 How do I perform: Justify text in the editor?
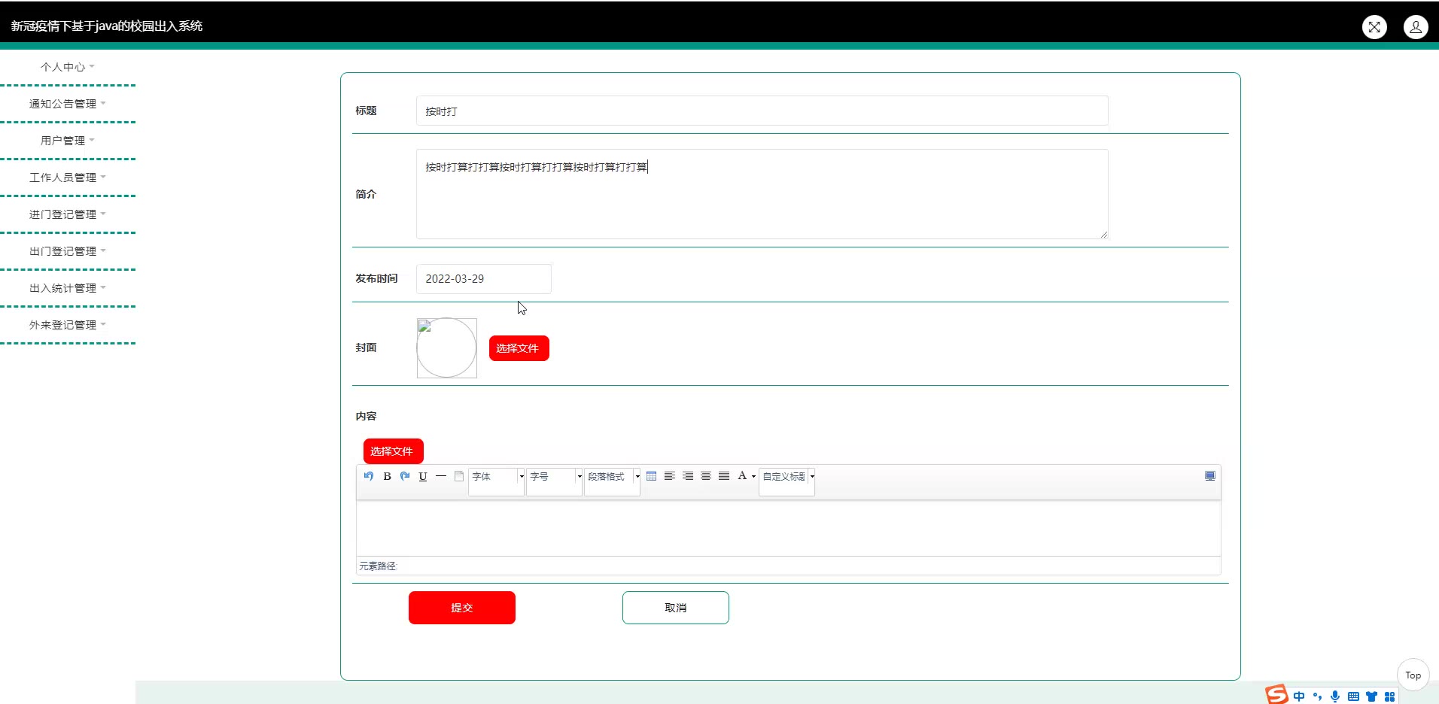[x=724, y=476]
